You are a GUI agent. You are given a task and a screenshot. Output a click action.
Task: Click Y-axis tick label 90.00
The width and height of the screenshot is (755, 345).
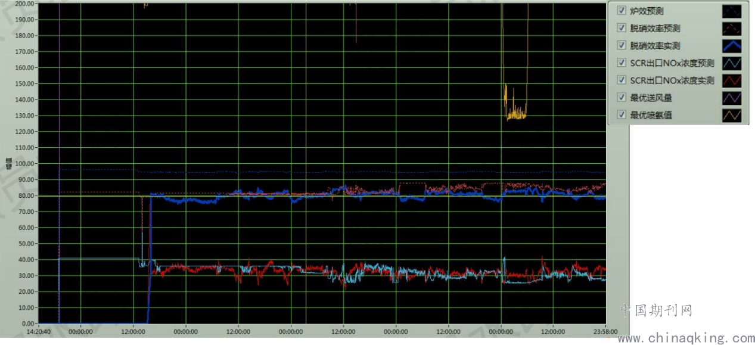tap(26, 179)
